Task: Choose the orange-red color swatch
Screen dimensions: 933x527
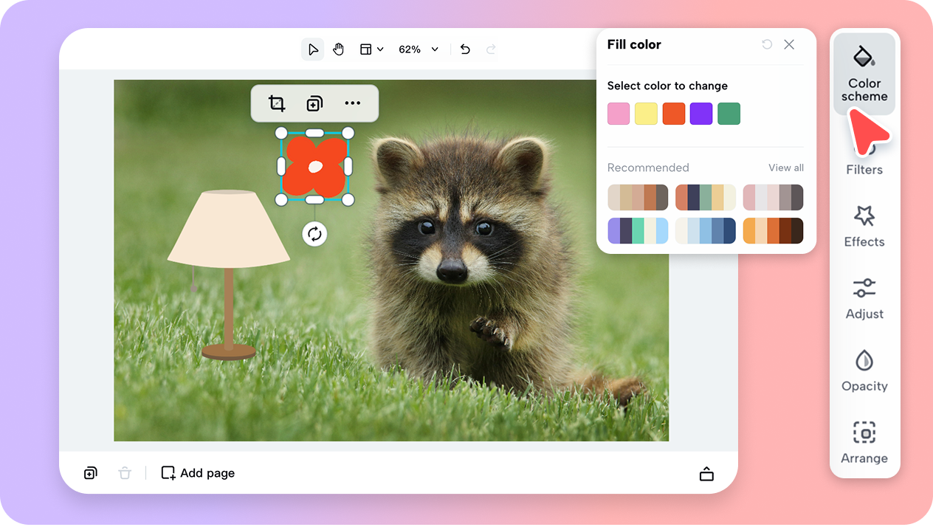Action: click(x=674, y=114)
